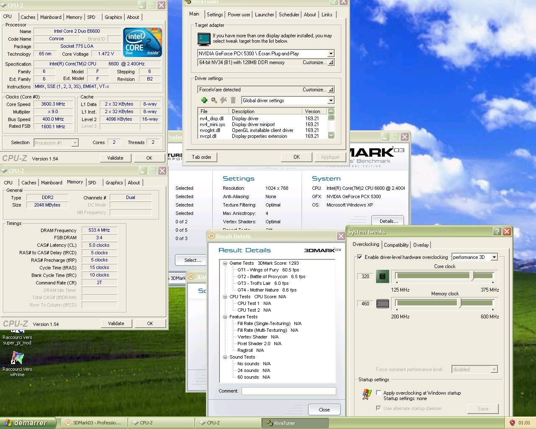Image resolution: width=536 pixels, height=429 pixels.
Task: Collapse the Sound Tests tree node
Action: pyautogui.click(x=225, y=357)
